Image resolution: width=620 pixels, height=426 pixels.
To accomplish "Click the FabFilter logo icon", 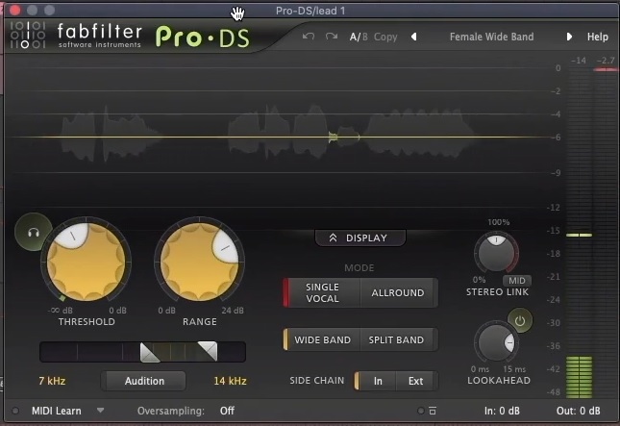I will [28, 36].
